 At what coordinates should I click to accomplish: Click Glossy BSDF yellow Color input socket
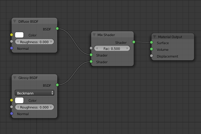tap(11, 100)
